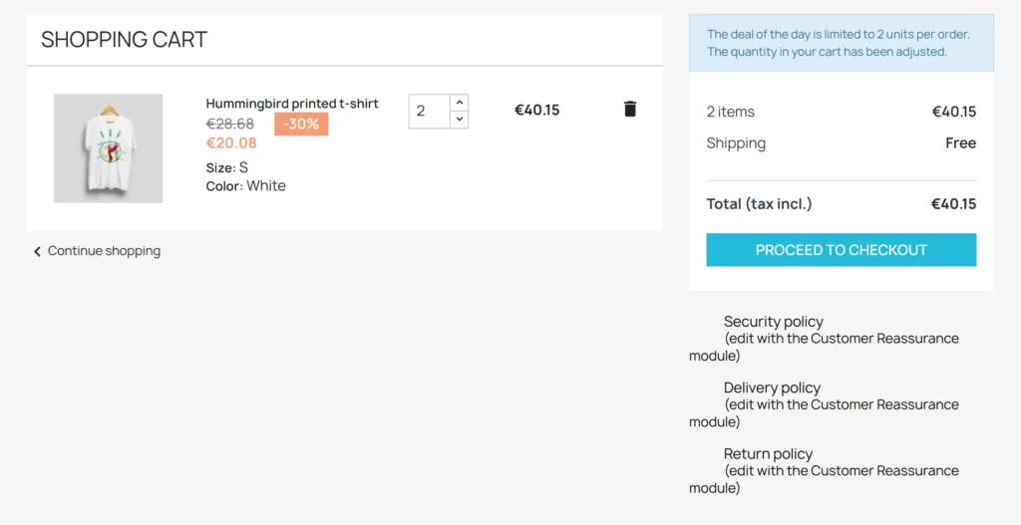The height and width of the screenshot is (525, 1021).
Task: Open the Hummingbird printed t-shirt product link
Action: [292, 104]
